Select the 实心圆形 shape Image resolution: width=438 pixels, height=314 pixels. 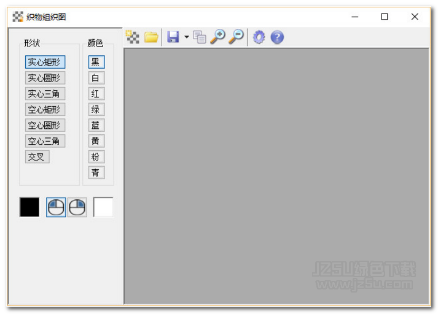[45, 78]
